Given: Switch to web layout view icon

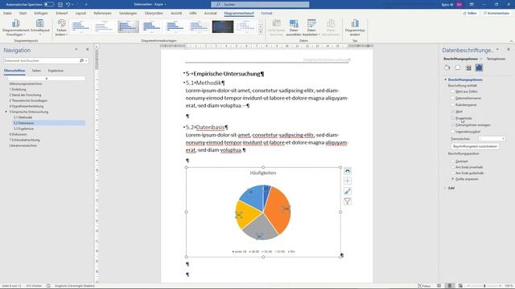Looking at the screenshot, I should (460, 286).
